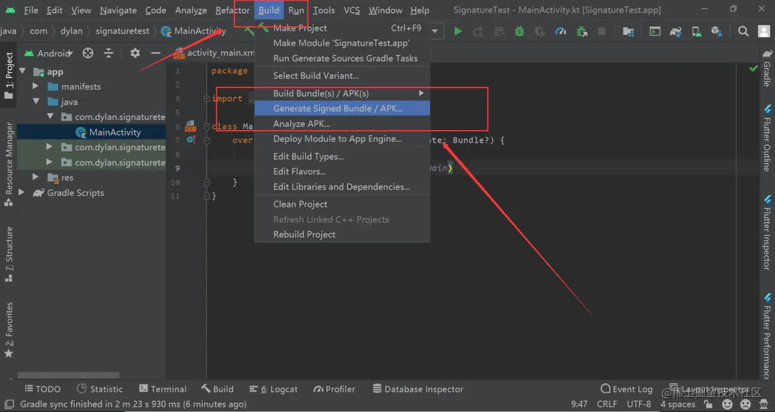Run the app with the green play icon
775x412 pixels.
point(458,31)
